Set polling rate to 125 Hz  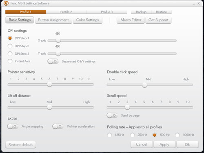[109, 135]
